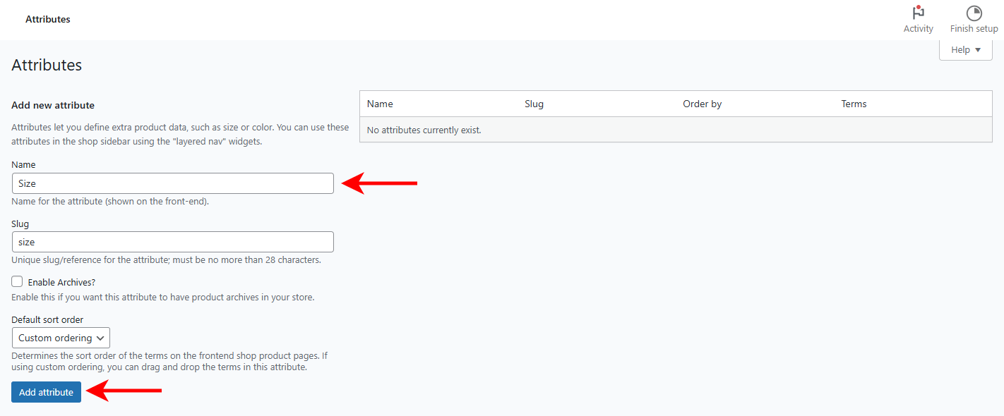Image resolution: width=1004 pixels, height=416 pixels.
Task: Click the 'No attributes currently exist.' row
Action: 676,130
